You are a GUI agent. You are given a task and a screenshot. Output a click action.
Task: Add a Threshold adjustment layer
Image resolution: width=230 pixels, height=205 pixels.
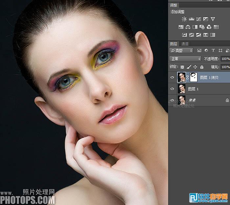click(198, 35)
